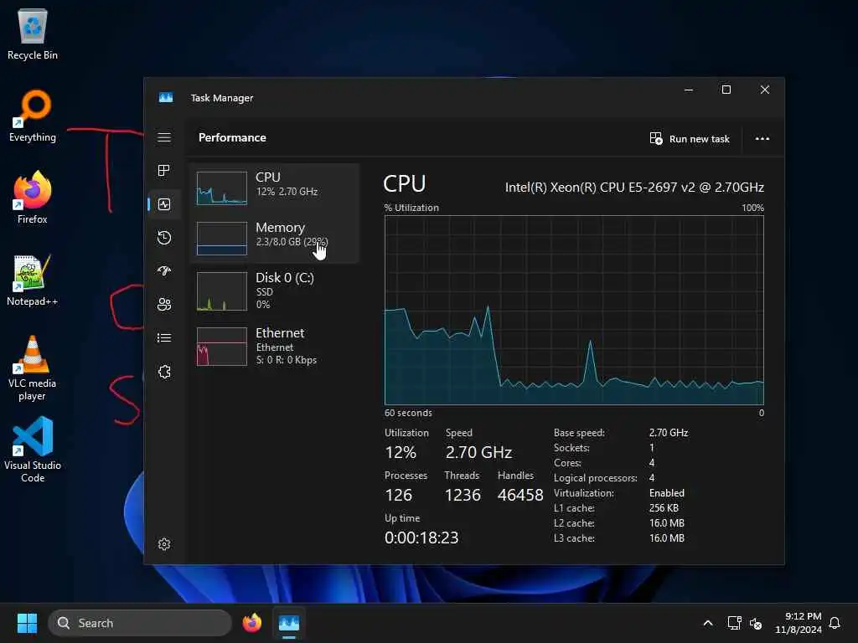
Task: Click the Handles count 46458
Action: [x=520, y=496]
